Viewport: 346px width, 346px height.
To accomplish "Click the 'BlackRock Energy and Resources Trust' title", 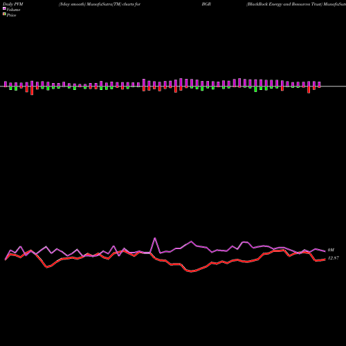I will coord(284,4).
